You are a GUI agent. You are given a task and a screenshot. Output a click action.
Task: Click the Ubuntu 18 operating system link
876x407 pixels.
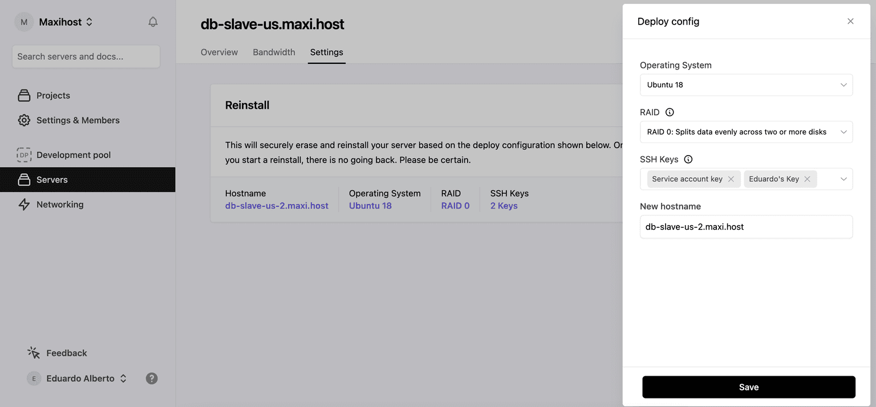(370, 206)
